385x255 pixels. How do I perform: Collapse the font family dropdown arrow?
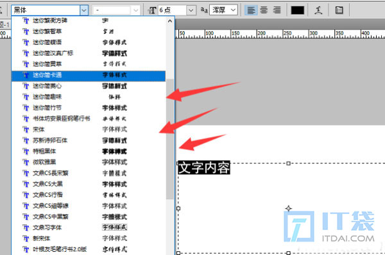[84, 10]
